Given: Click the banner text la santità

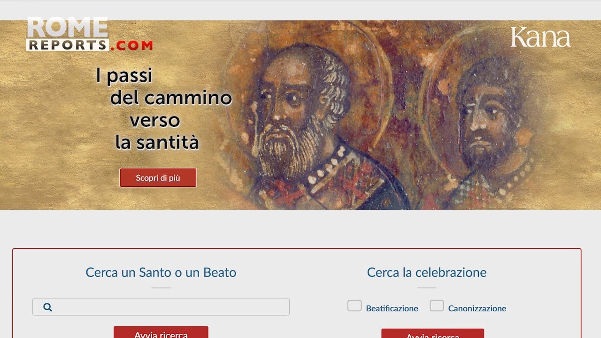Looking at the screenshot, I should coord(157,142).
